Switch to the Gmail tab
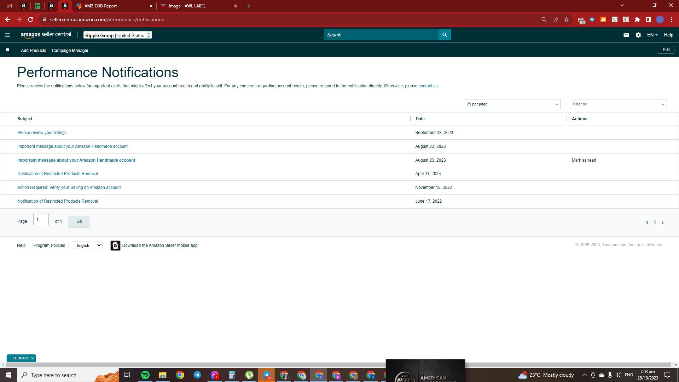This screenshot has width=679, height=382. click(x=10, y=6)
